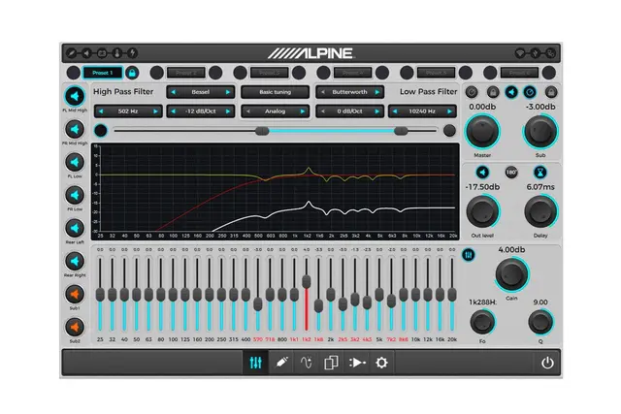Open the equalizer sliders view in bottom bar
621x414 pixels.
256,363
